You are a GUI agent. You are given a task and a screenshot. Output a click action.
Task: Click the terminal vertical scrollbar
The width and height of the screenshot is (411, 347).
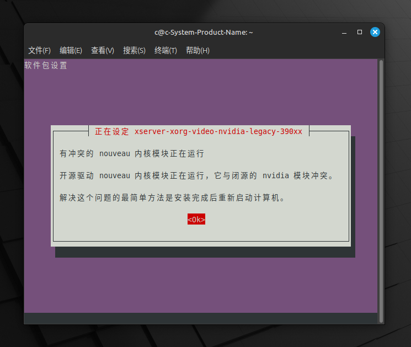tap(381, 191)
